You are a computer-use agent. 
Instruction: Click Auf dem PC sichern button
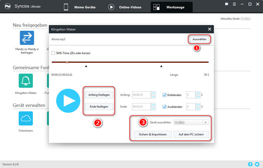coord(191,134)
